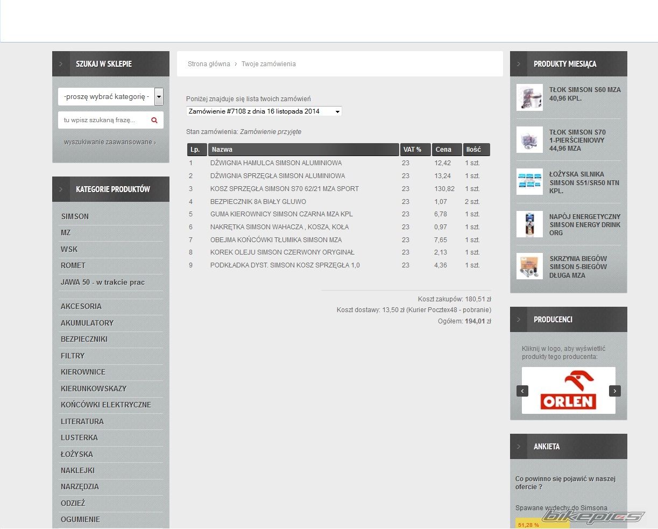Click the previous producer arrow

[522, 391]
